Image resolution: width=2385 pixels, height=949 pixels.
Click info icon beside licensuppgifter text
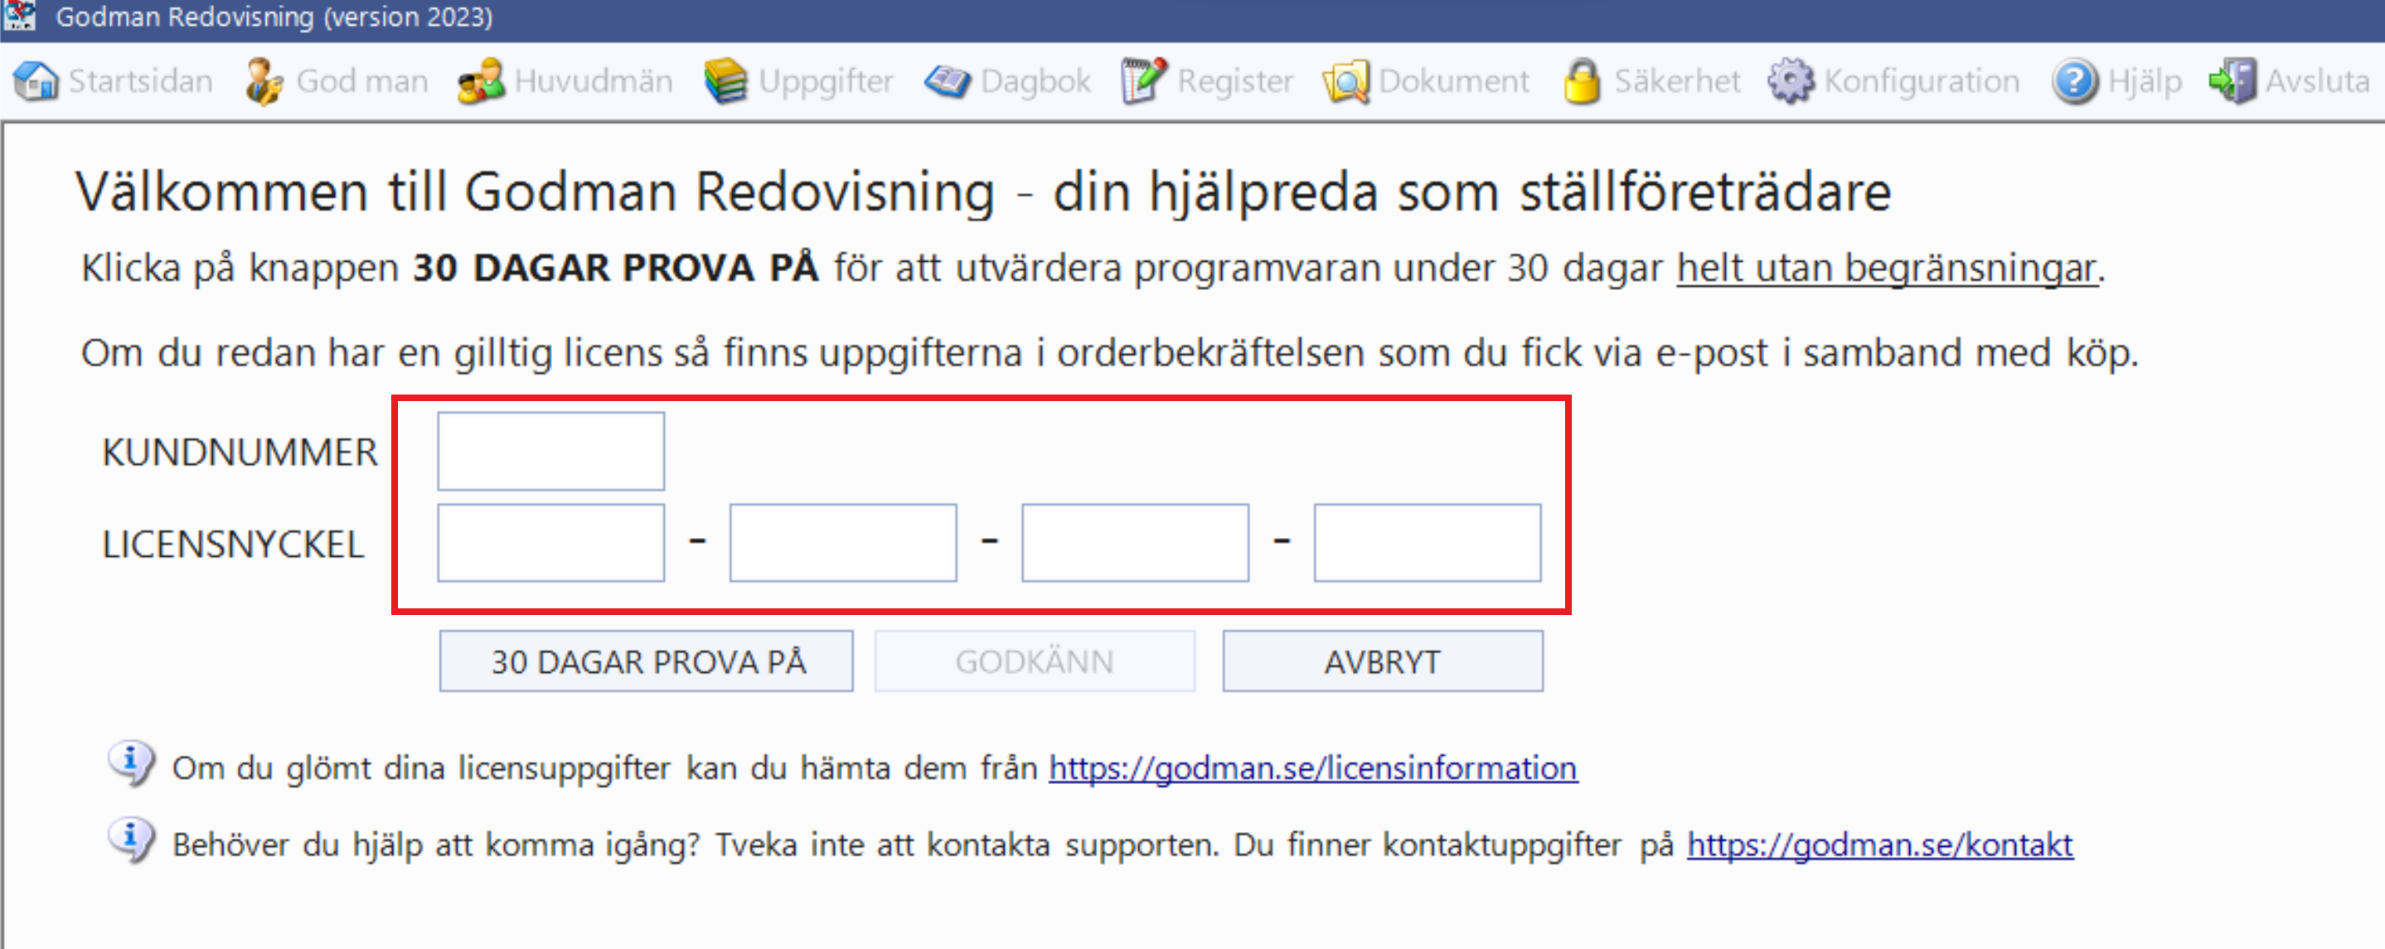(132, 764)
